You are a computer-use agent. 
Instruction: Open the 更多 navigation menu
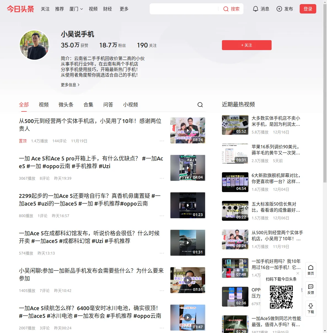(x=124, y=9)
